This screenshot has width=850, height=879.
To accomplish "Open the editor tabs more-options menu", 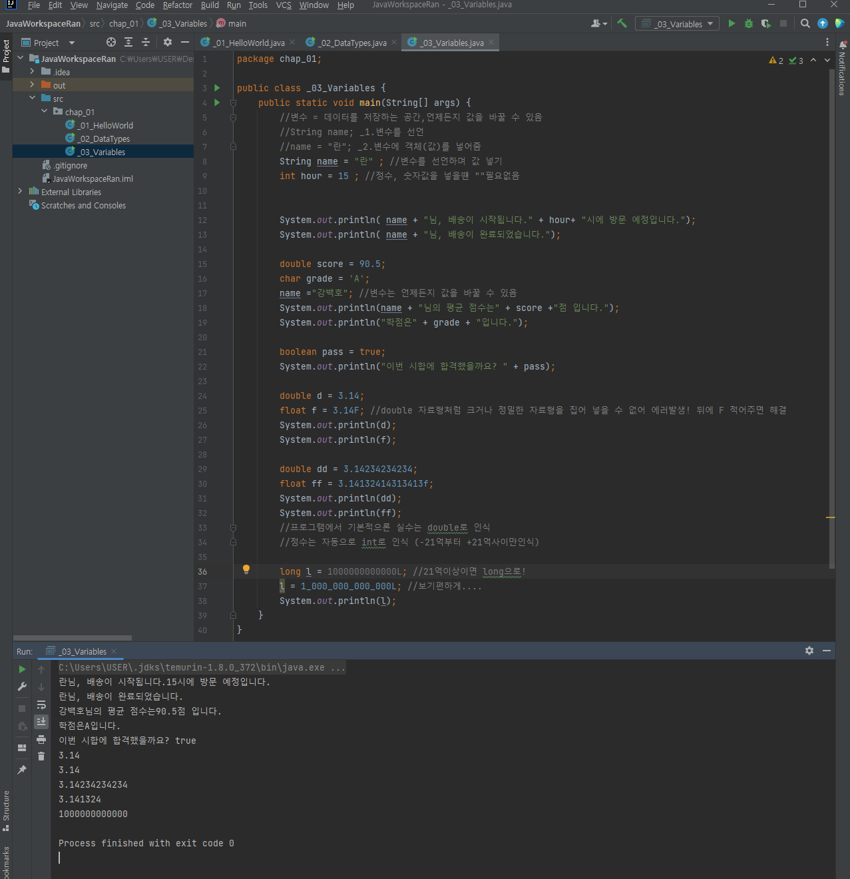I will click(x=827, y=42).
